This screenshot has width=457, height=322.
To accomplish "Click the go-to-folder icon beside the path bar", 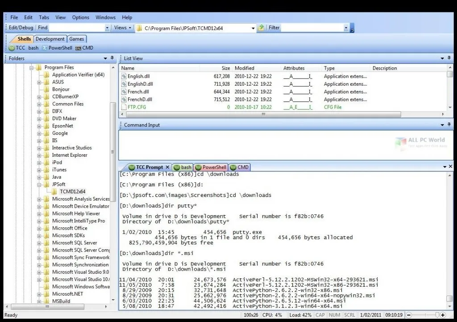I will tap(261, 27).
